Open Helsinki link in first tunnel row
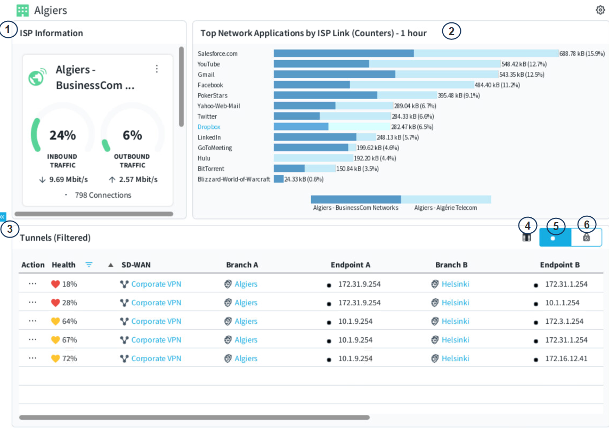This screenshot has width=609, height=432. 455,284
